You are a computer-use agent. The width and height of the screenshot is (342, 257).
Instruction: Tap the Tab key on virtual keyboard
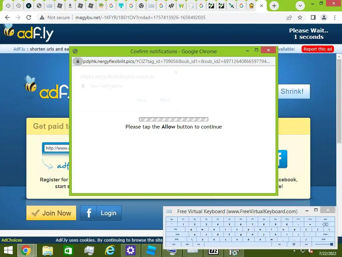click(x=175, y=229)
